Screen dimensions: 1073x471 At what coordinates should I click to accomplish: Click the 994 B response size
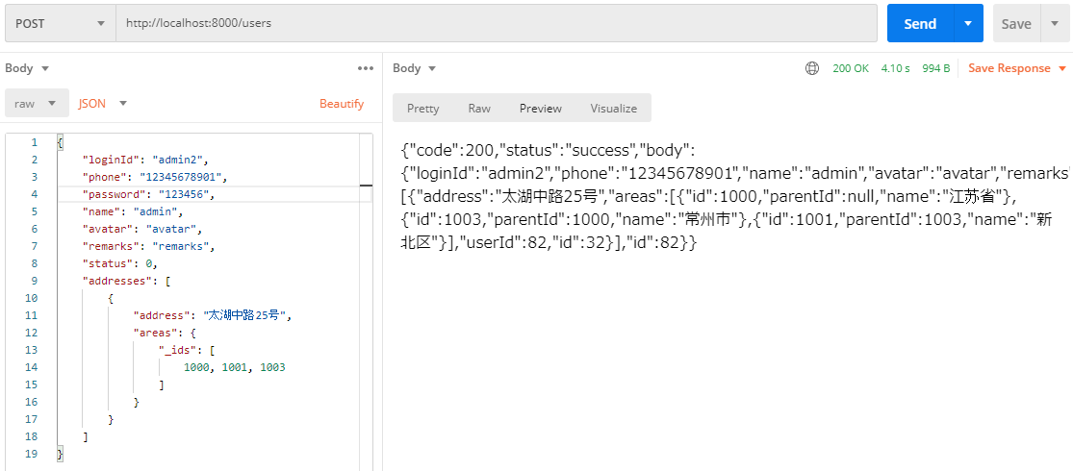point(935,68)
